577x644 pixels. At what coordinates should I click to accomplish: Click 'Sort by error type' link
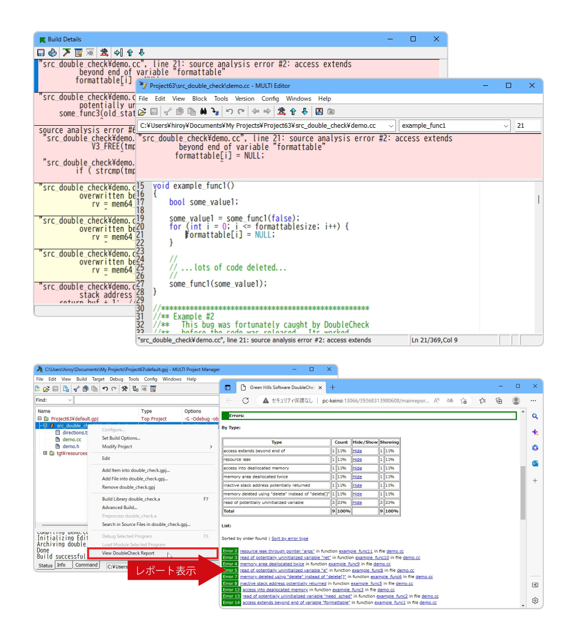(290, 538)
